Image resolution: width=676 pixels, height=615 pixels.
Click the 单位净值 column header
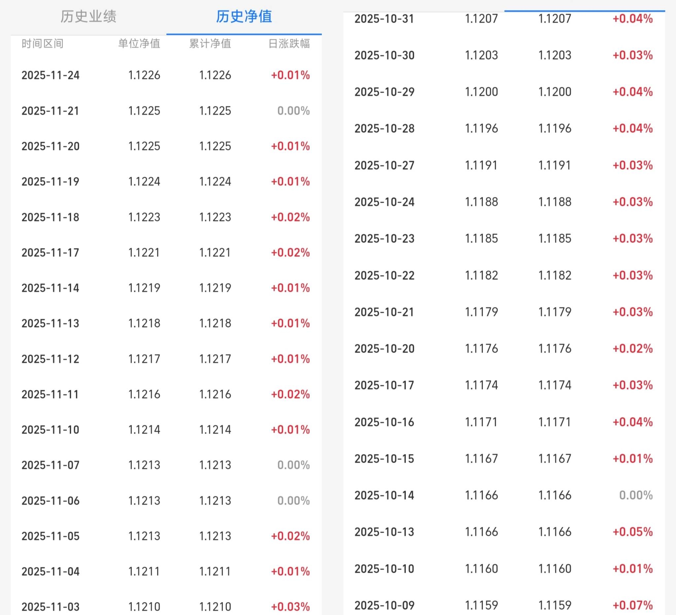pyautogui.click(x=139, y=44)
